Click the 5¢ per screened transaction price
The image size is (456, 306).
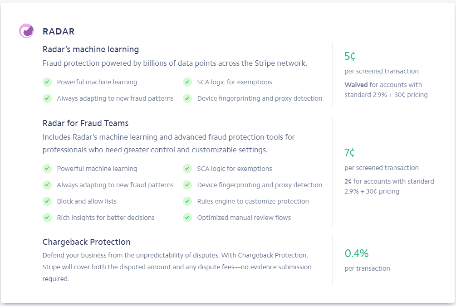coord(350,56)
